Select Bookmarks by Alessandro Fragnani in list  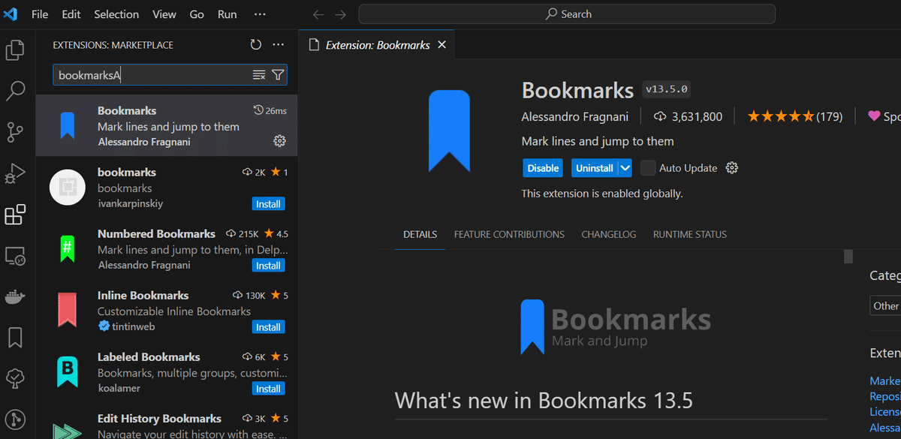[167, 126]
